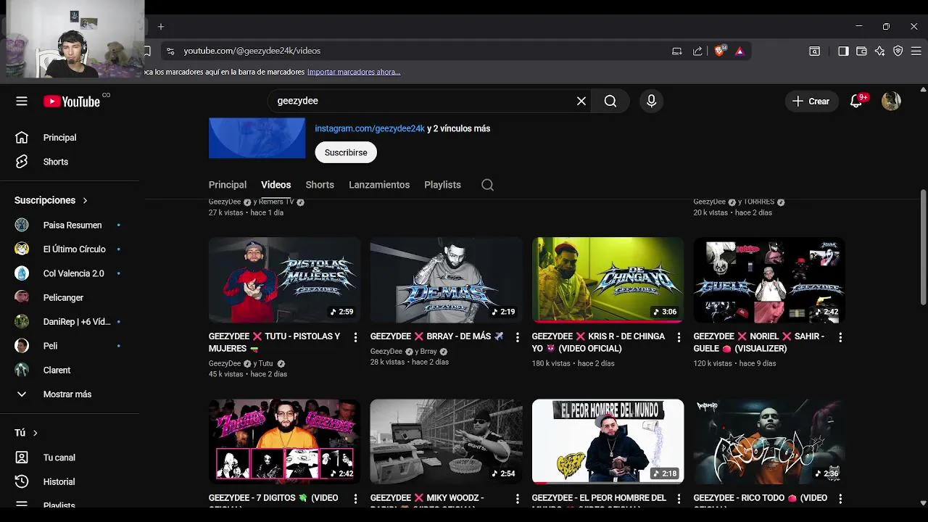This screenshot has height=522, width=928.
Task: Open the account avatar menu
Action: point(891,101)
